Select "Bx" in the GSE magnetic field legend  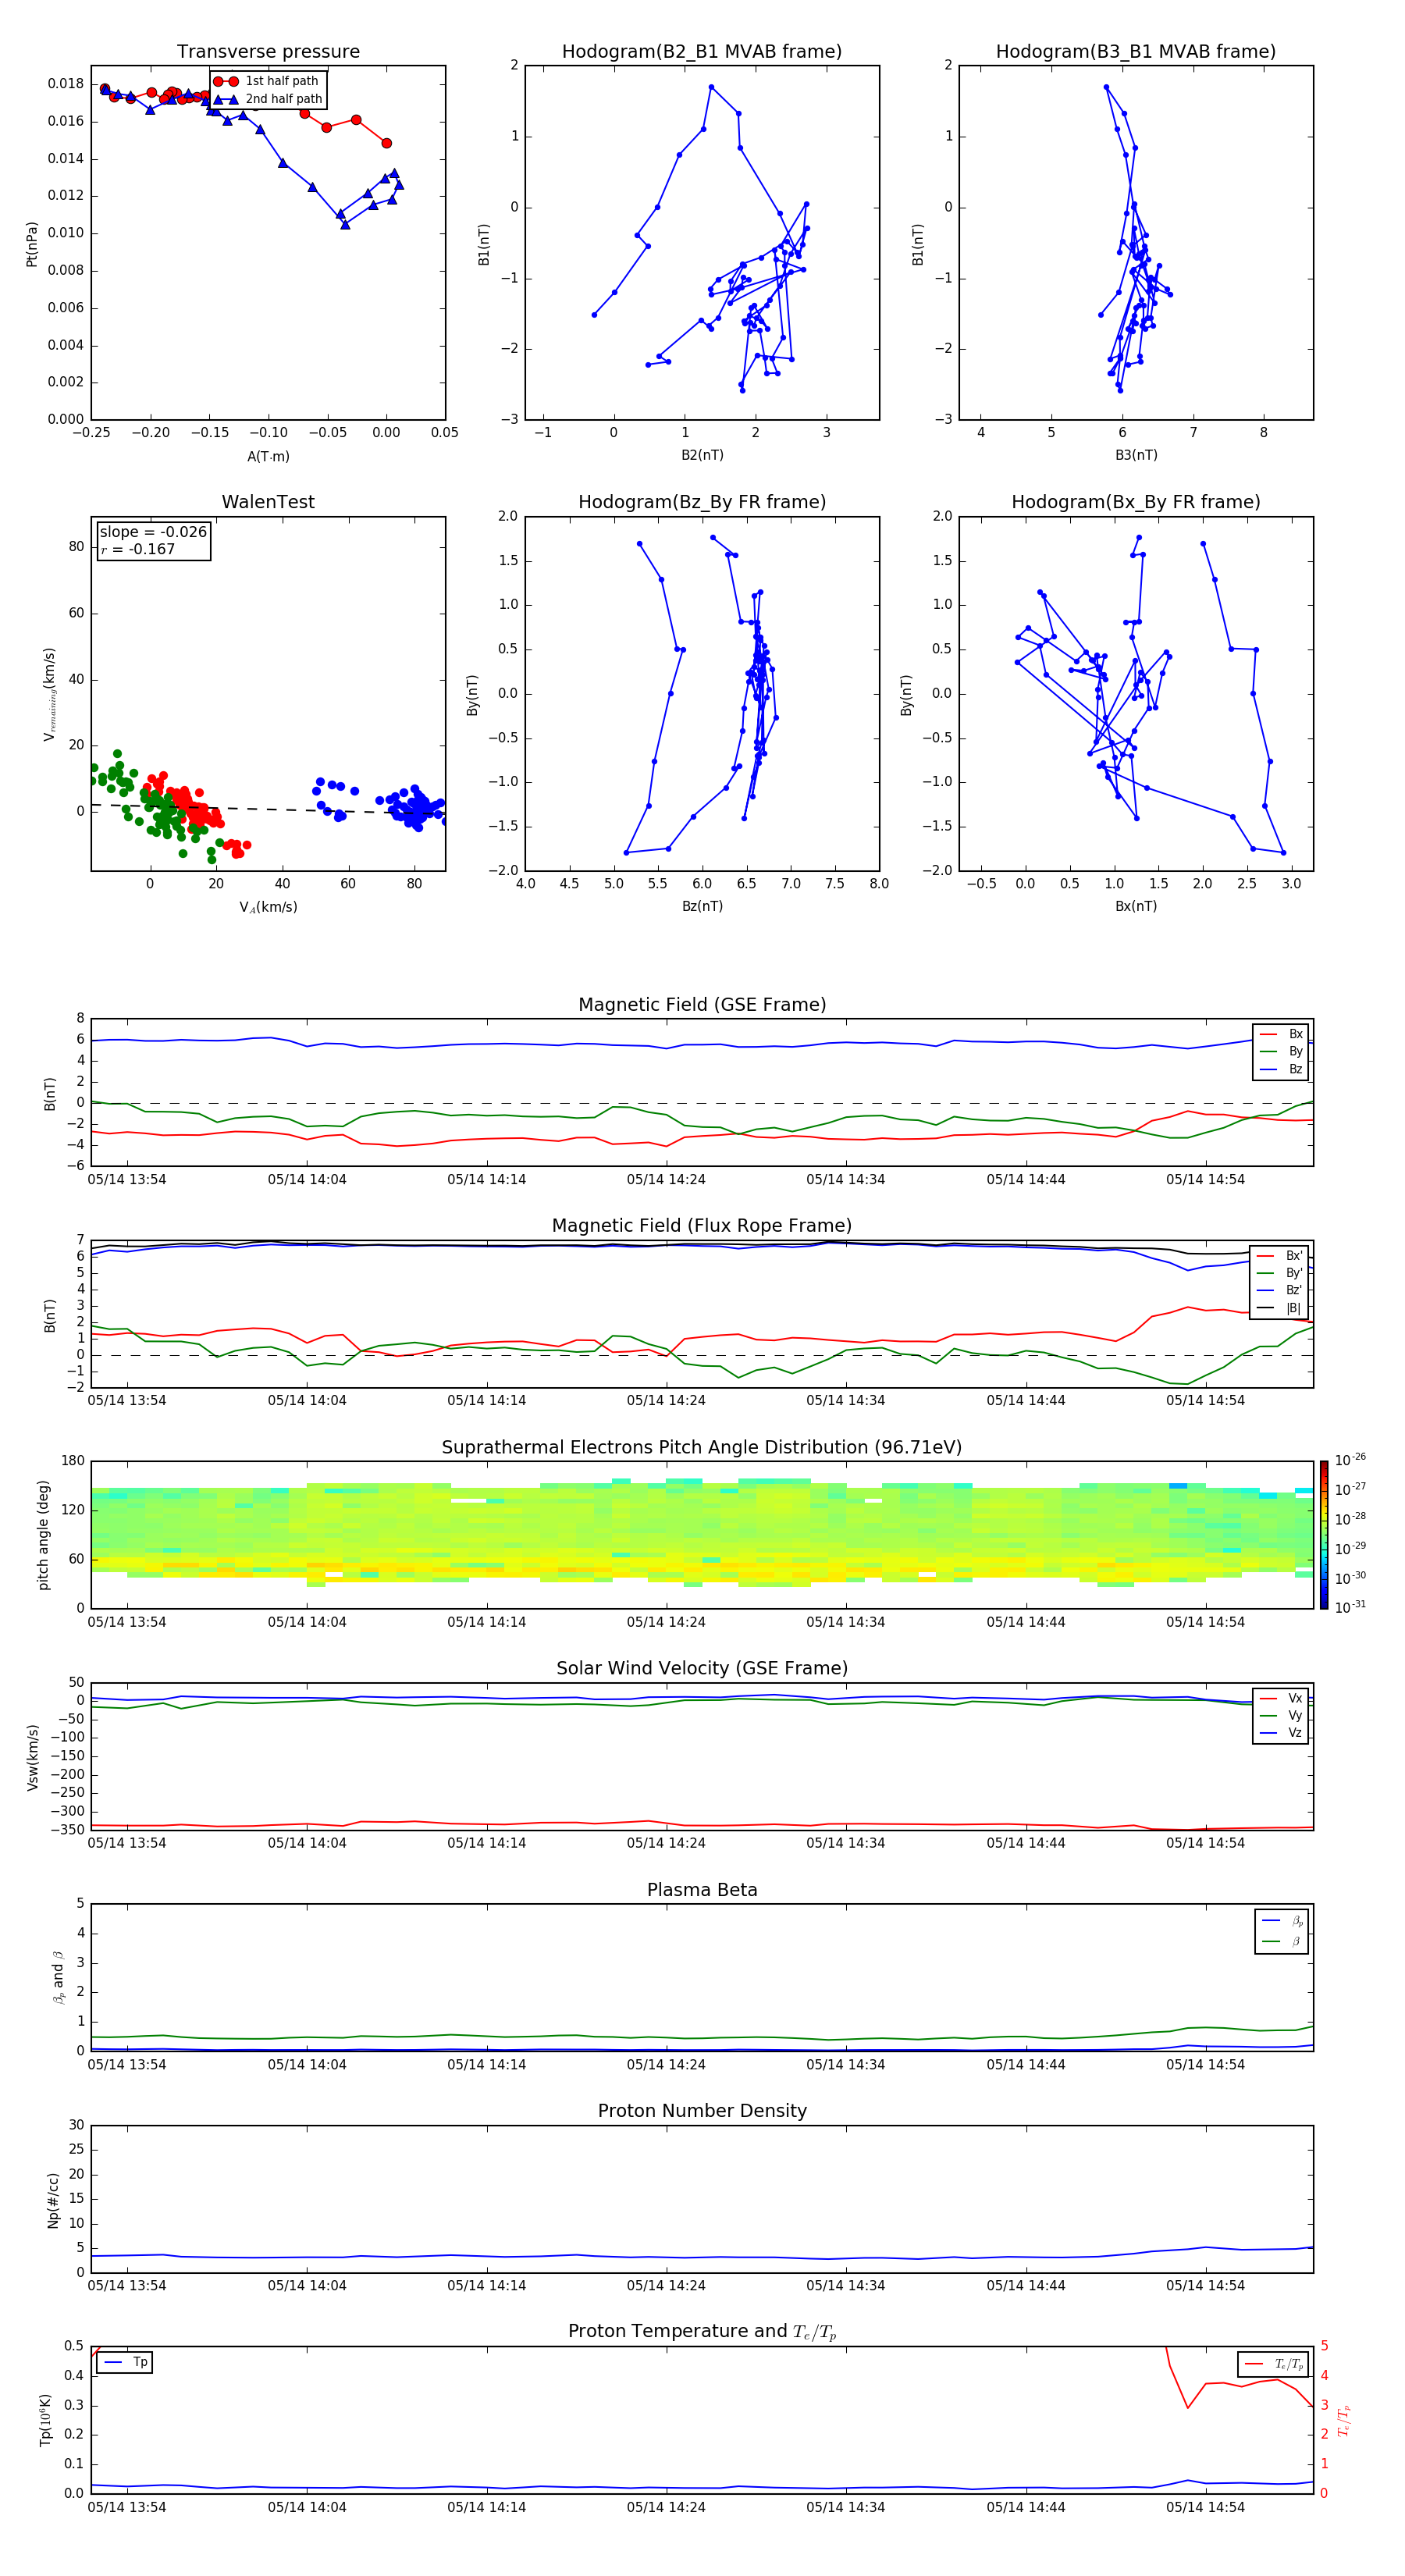1281,1034
